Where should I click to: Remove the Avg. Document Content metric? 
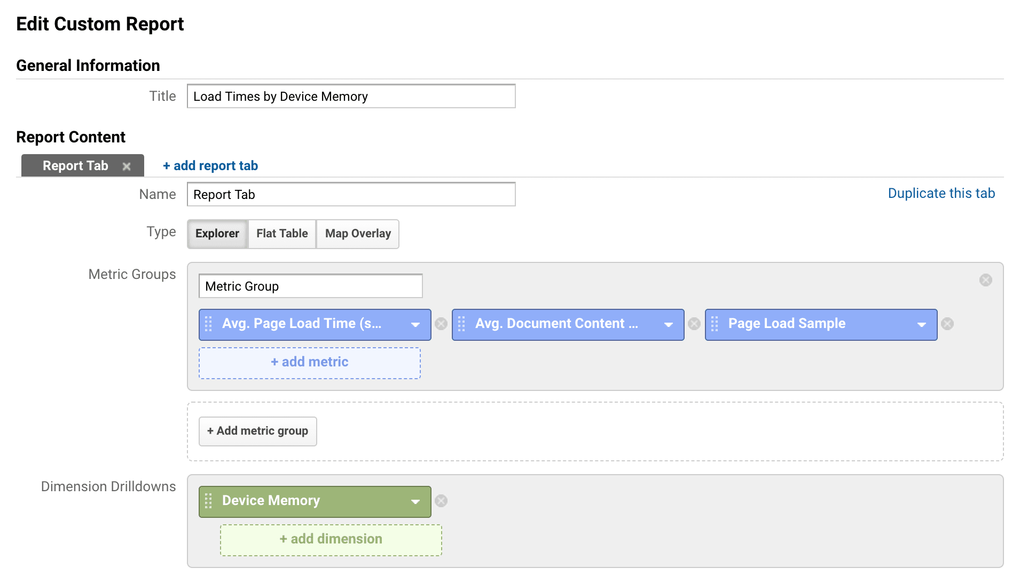point(694,324)
